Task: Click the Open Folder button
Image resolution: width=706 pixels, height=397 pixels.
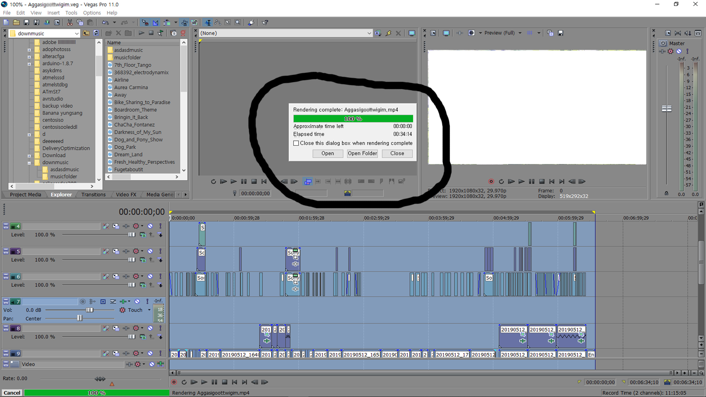Action: click(x=362, y=154)
